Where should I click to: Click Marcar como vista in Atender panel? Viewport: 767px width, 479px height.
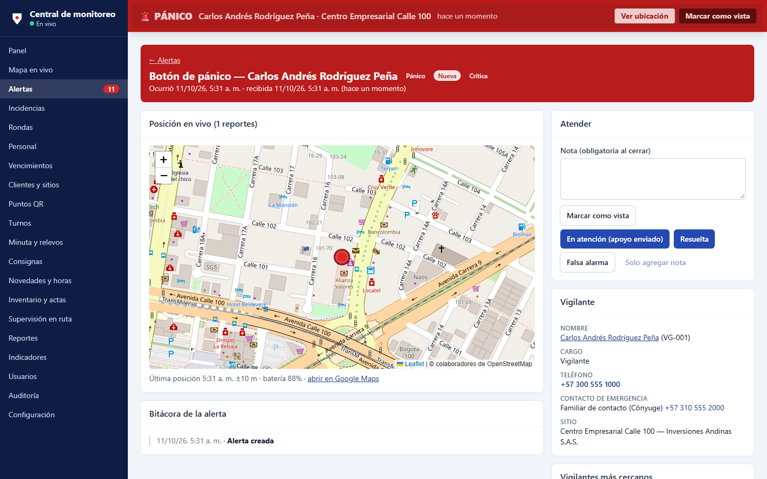tap(598, 216)
